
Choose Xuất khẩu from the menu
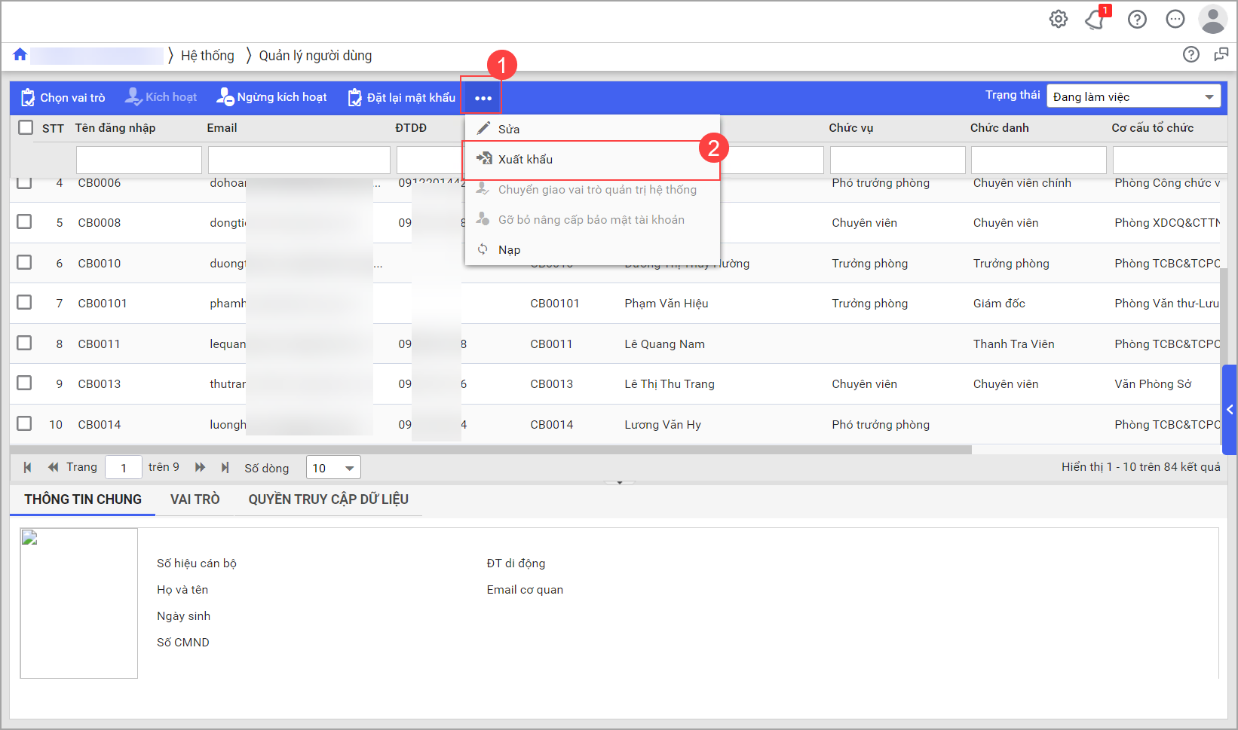pos(526,160)
